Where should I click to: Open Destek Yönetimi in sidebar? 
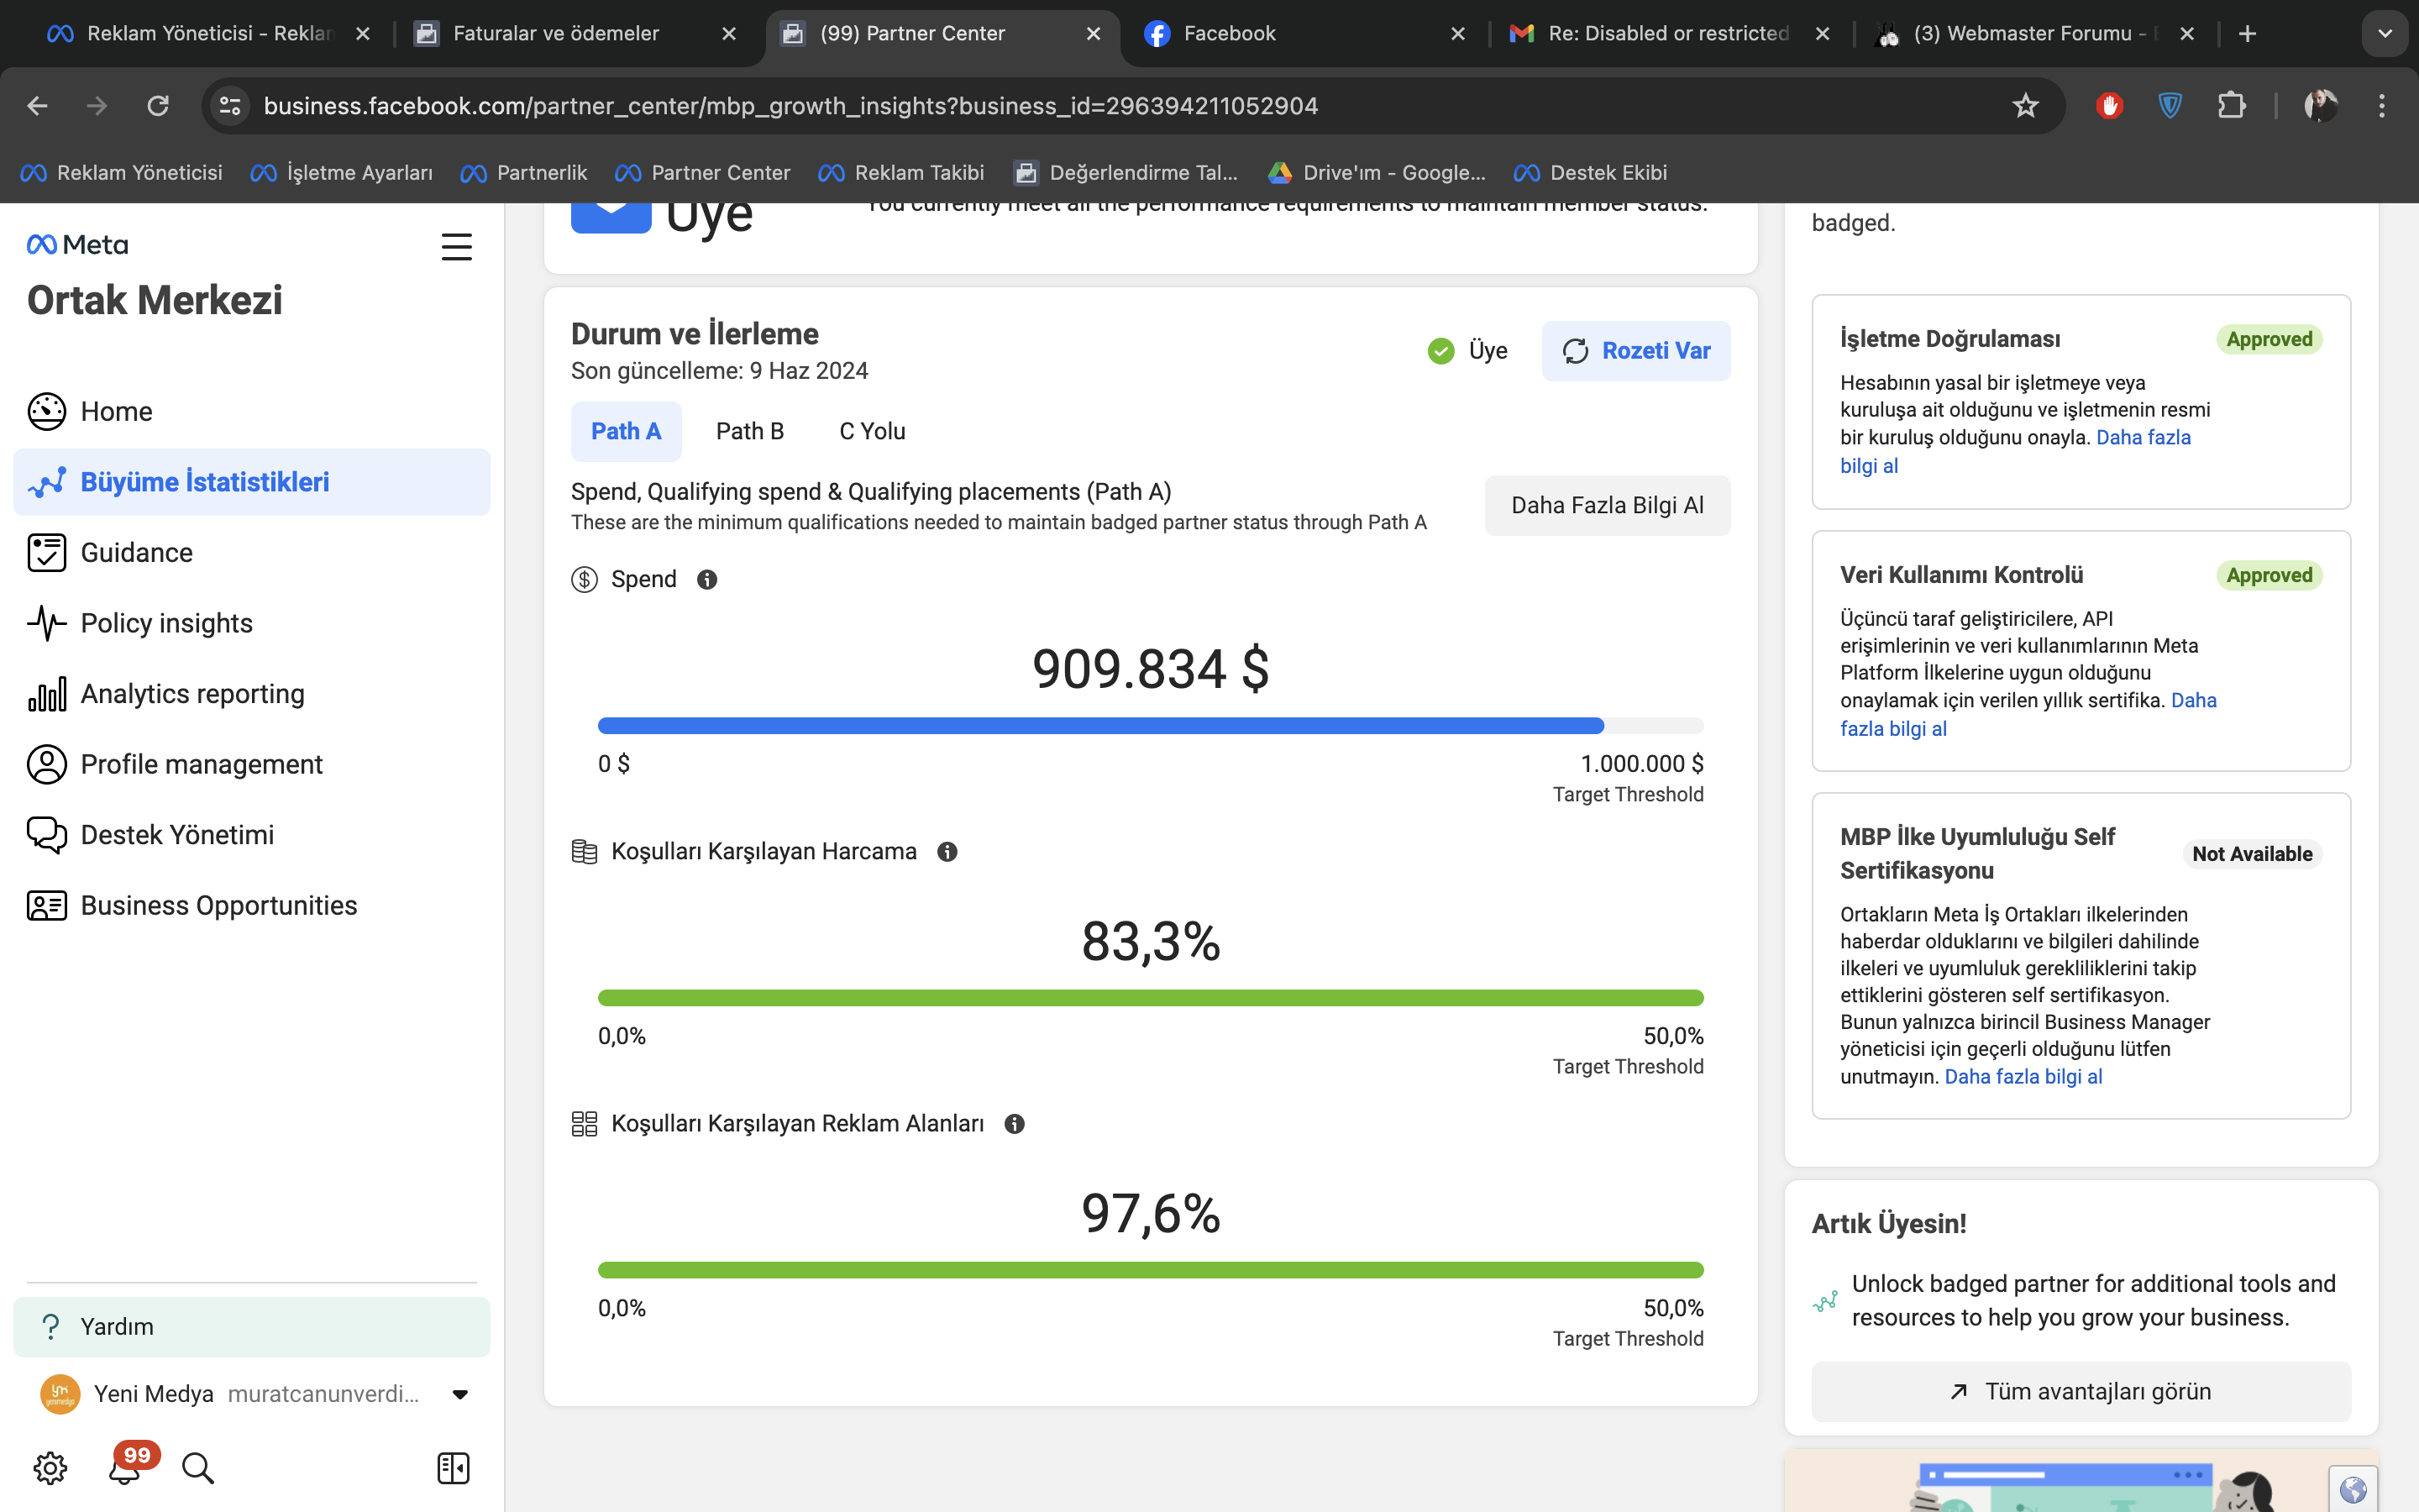[252, 835]
